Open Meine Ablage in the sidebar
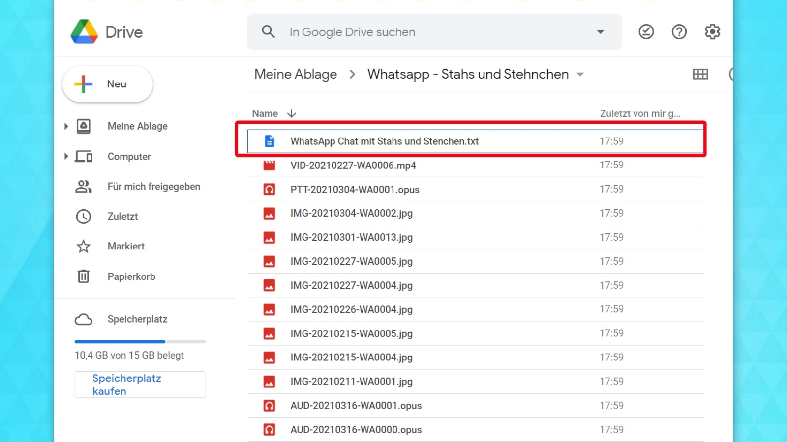 click(138, 126)
